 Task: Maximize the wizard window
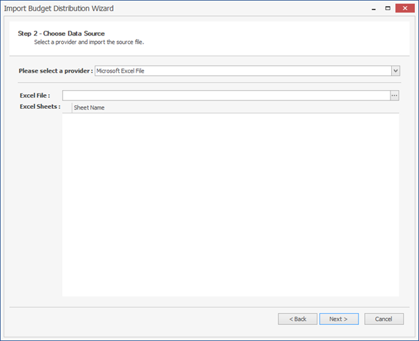click(x=388, y=8)
